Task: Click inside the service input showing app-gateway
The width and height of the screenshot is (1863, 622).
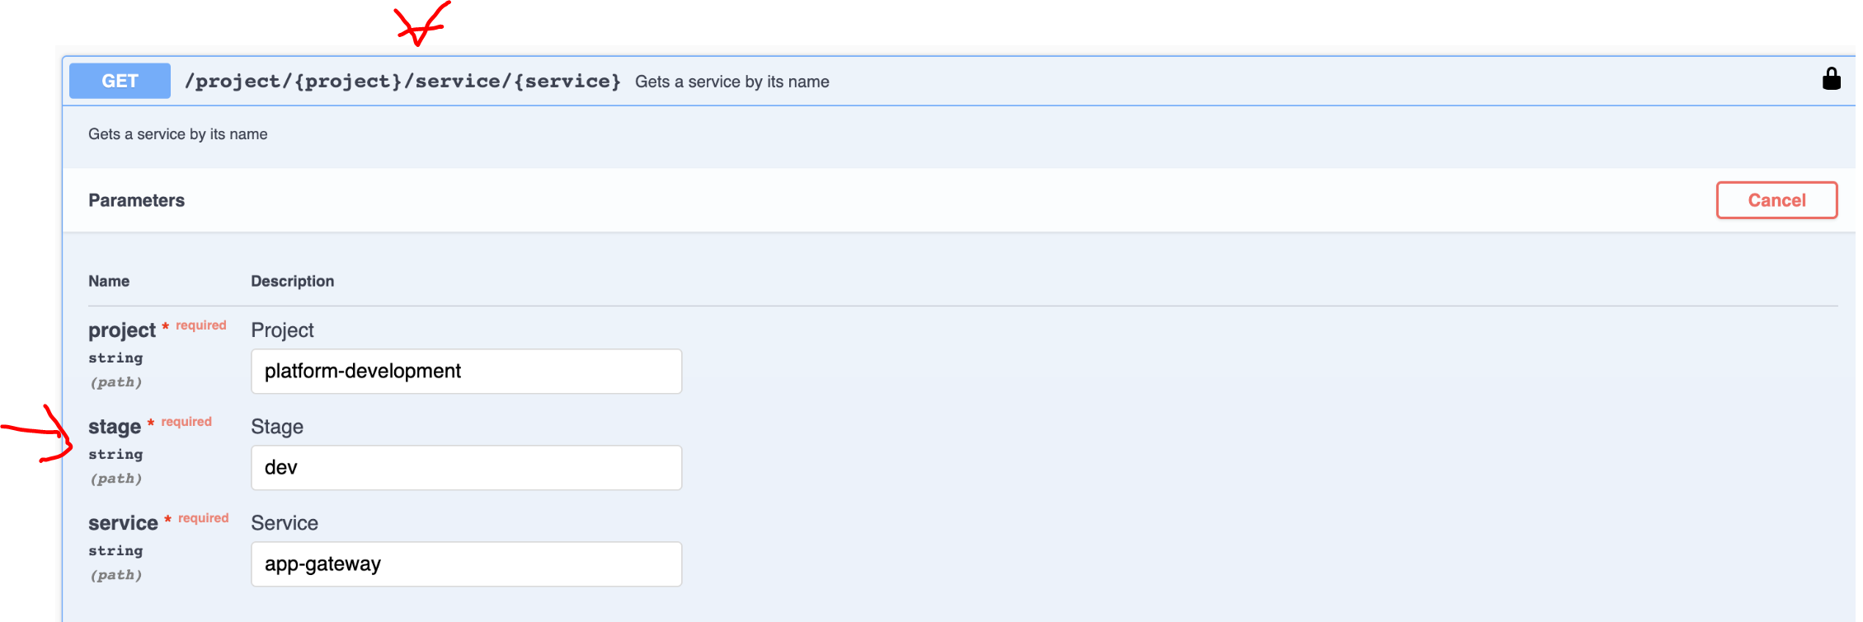Action: coord(466,564)
